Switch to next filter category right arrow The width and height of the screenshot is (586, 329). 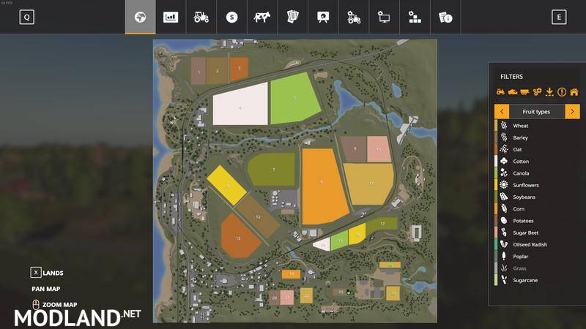[x=572, y=112]
